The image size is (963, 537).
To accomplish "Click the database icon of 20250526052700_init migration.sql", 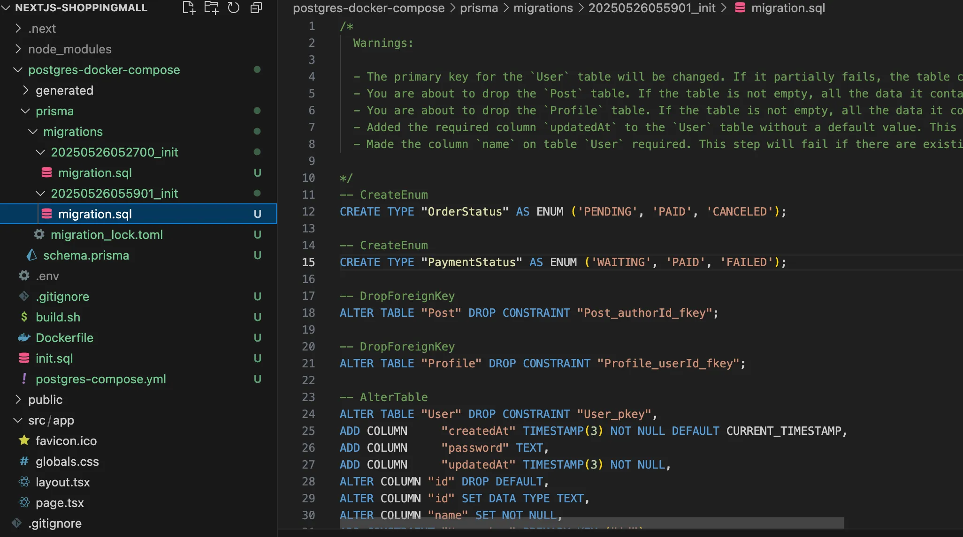I will [47, 173].
